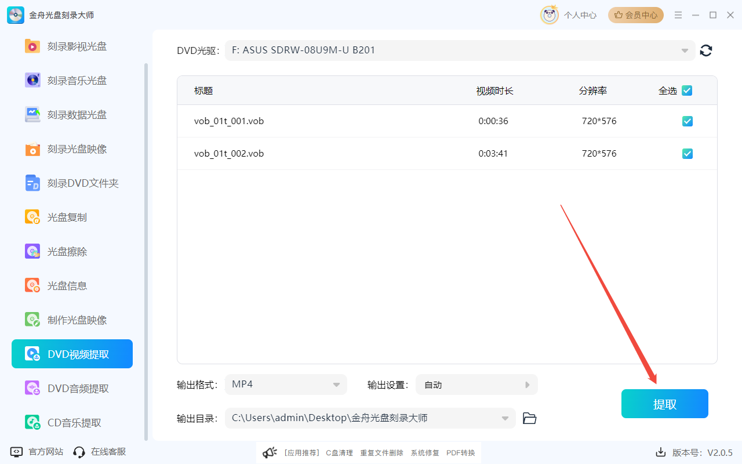Uncheck vob_01t_001.vob checkbox

coord(688,121)
